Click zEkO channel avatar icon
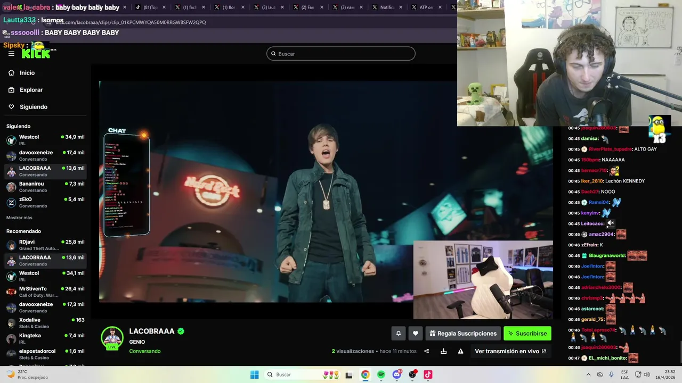This screenshot has height=383, width=682. point(11,203)
